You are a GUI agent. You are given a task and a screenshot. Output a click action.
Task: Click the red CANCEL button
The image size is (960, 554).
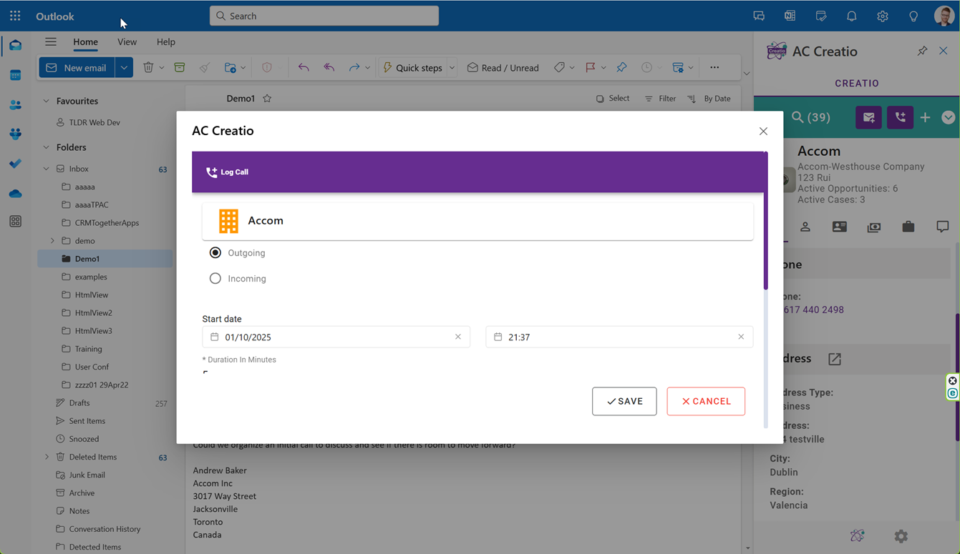706,401
